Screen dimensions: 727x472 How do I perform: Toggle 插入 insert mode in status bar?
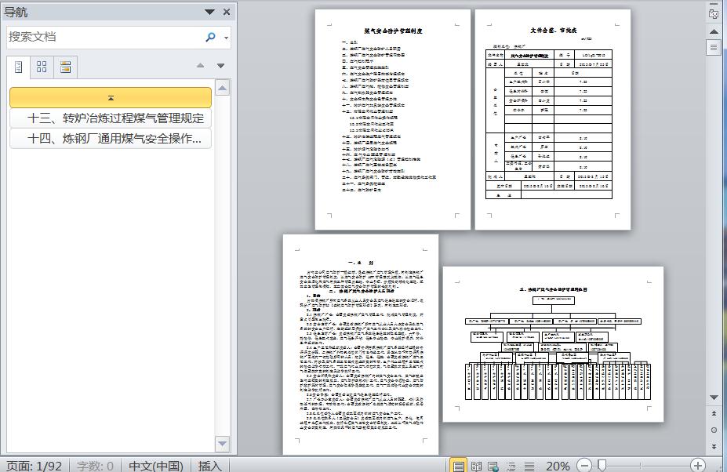[209, 466]
